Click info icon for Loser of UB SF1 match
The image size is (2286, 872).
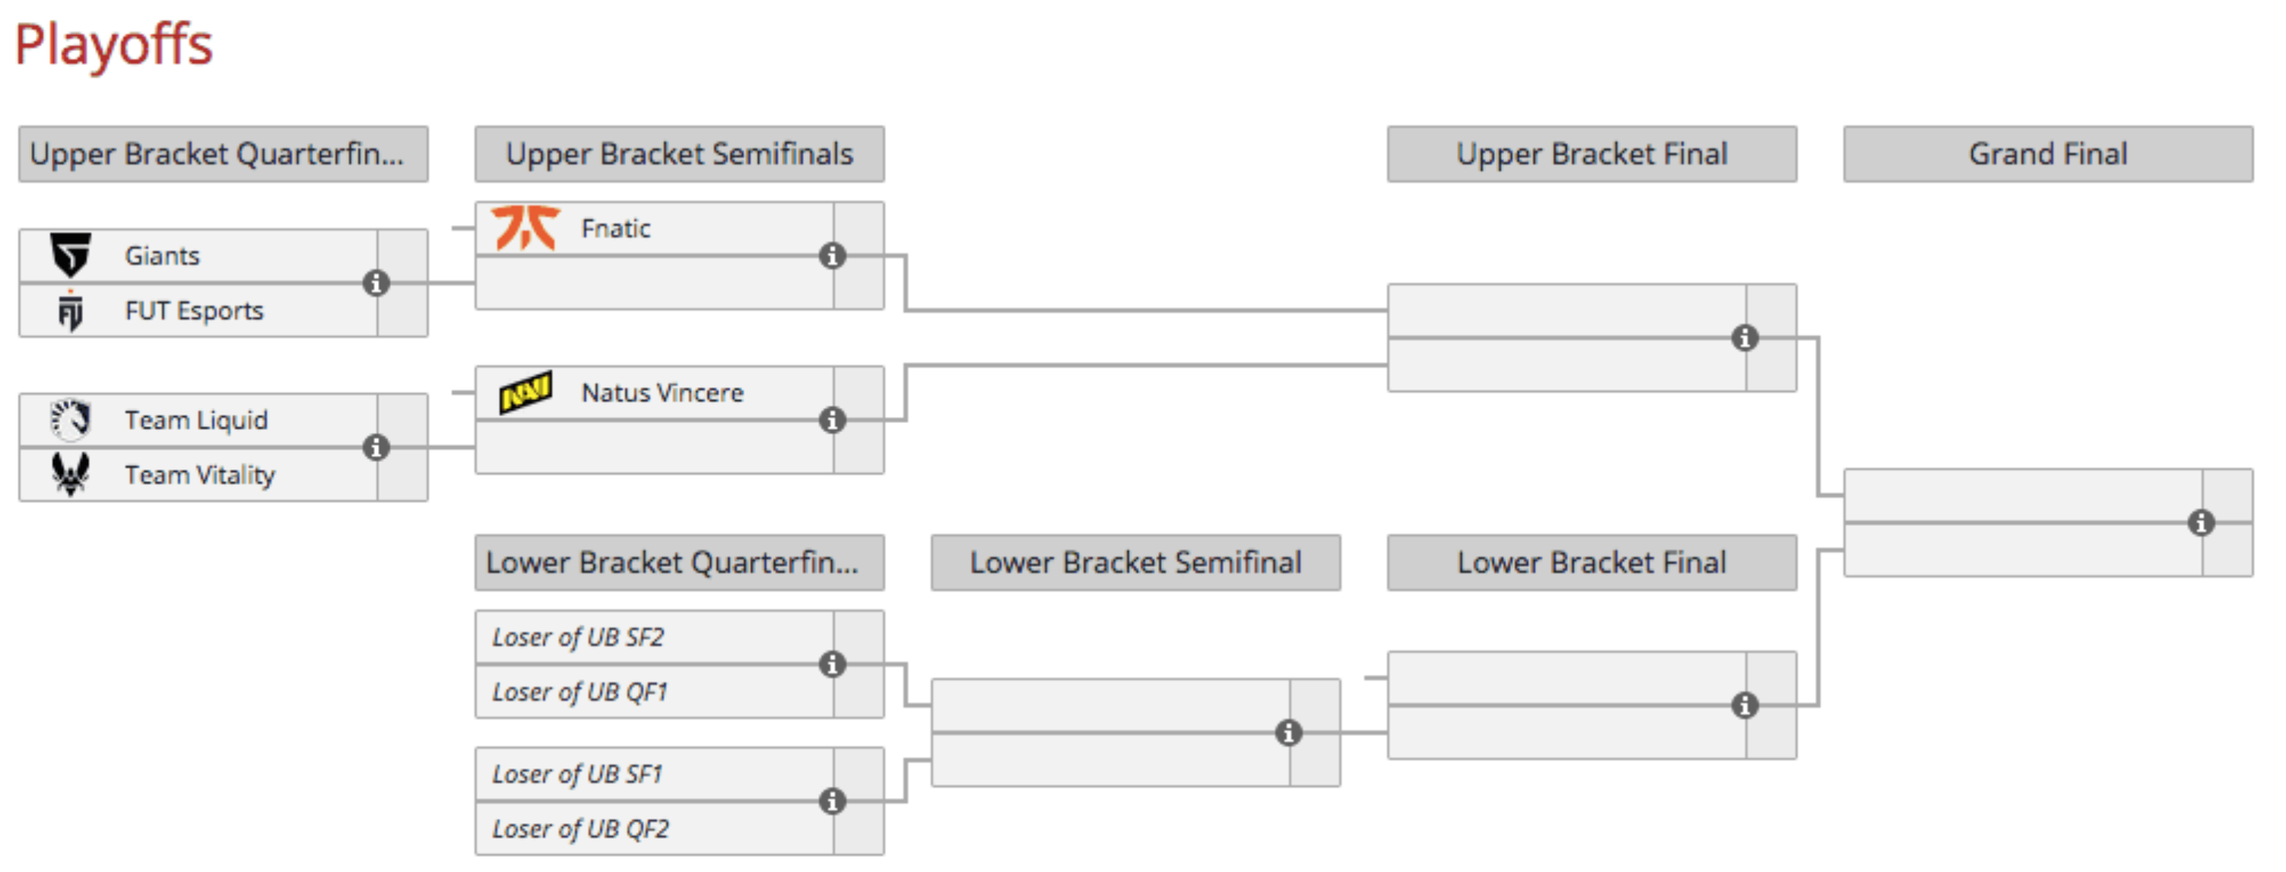[832, 802]
